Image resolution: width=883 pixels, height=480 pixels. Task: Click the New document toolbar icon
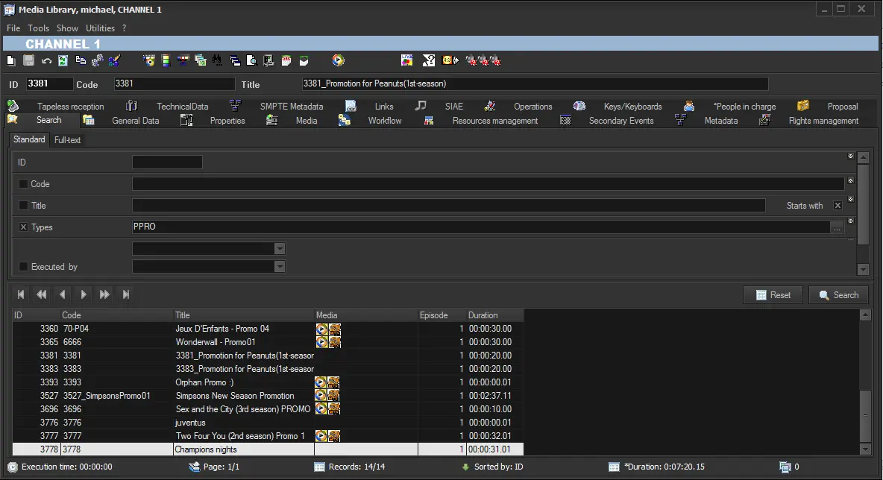point(10,60)
